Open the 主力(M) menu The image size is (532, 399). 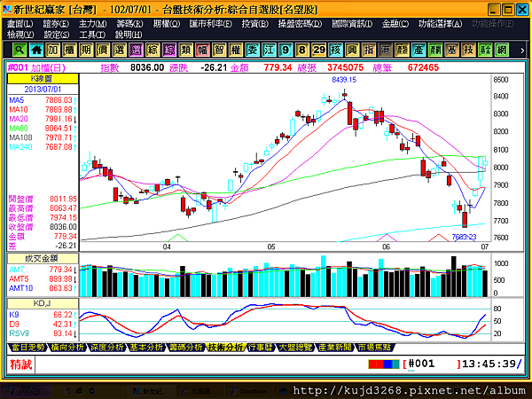[x=92, y=24]
